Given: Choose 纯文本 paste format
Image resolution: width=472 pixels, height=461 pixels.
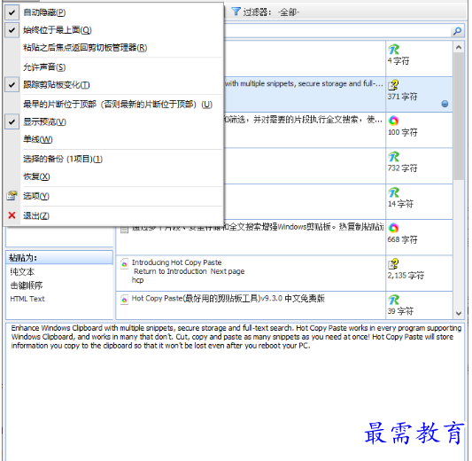Looking at the screenshot, I should point(22,271).
